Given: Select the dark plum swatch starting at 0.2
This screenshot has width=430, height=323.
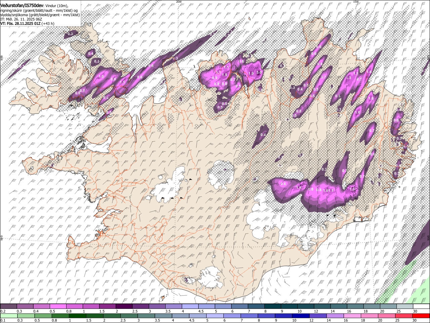Looking at the screenshot, I should 8,307.
